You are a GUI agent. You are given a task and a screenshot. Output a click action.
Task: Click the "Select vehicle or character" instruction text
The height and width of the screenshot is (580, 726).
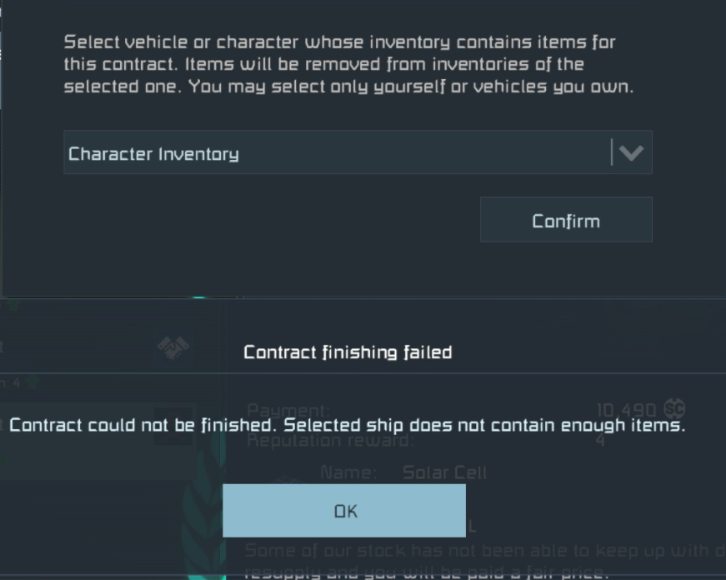pos(348,64)
